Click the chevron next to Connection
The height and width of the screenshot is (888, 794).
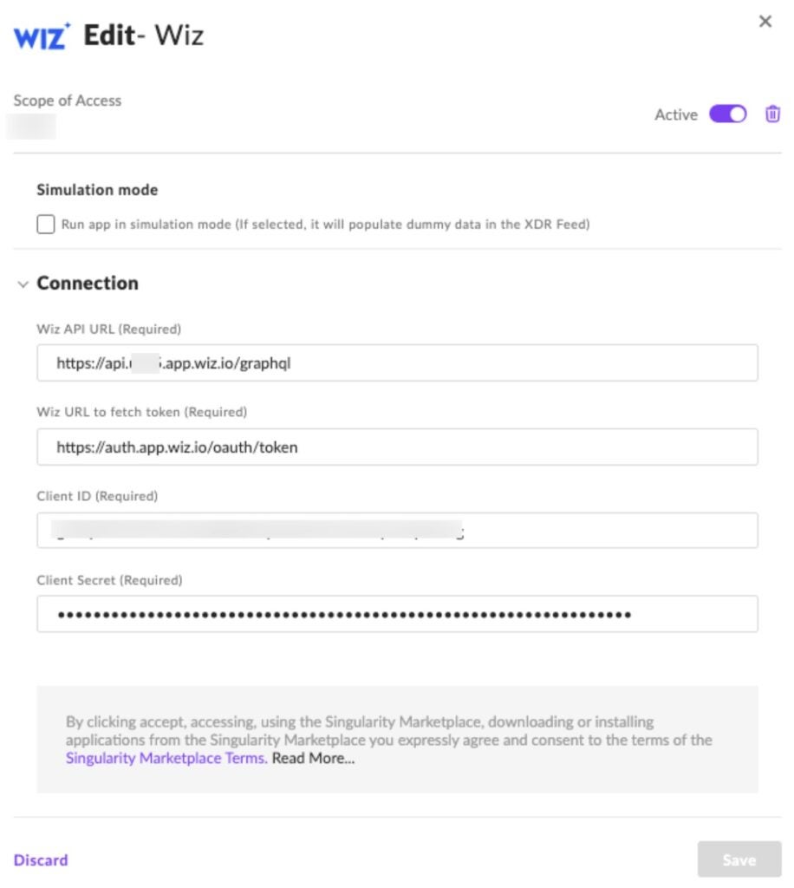coord(22,283)
